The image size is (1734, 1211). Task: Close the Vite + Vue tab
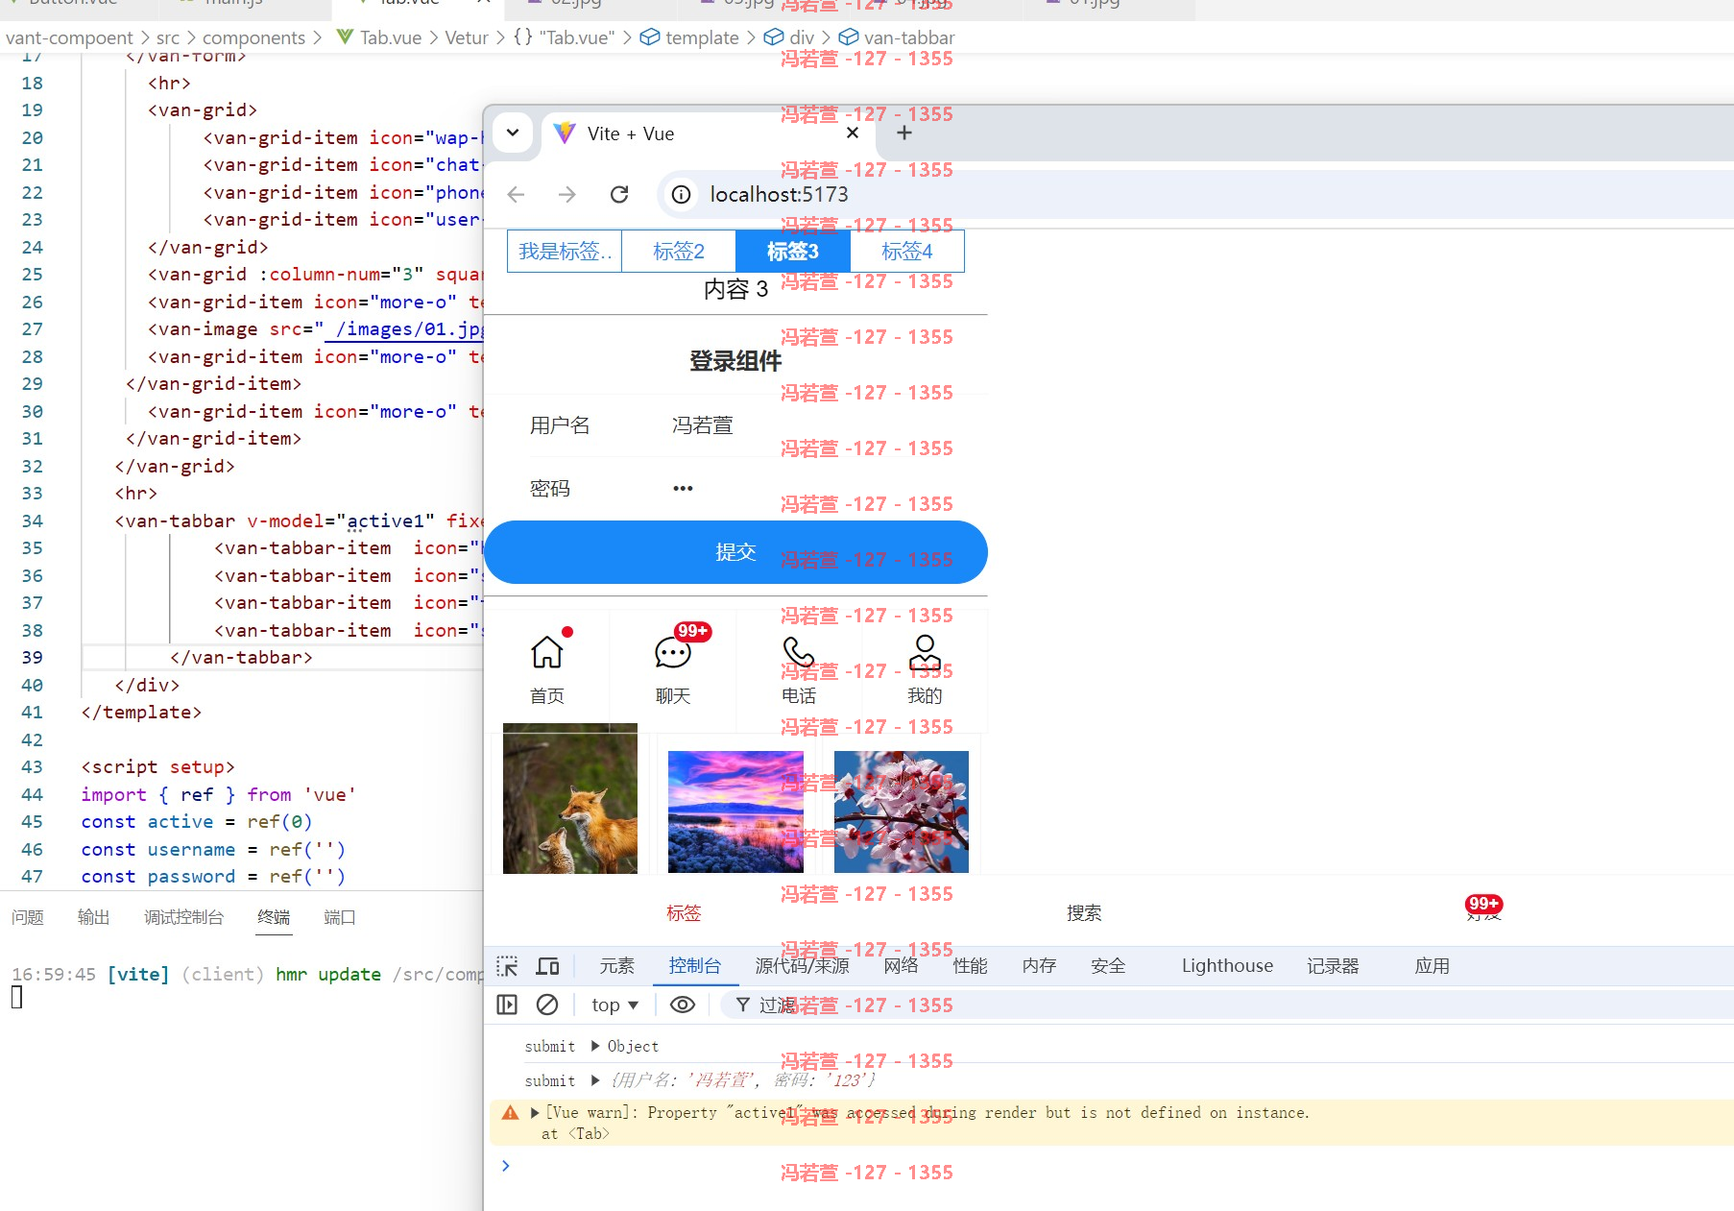pos(853,133)
